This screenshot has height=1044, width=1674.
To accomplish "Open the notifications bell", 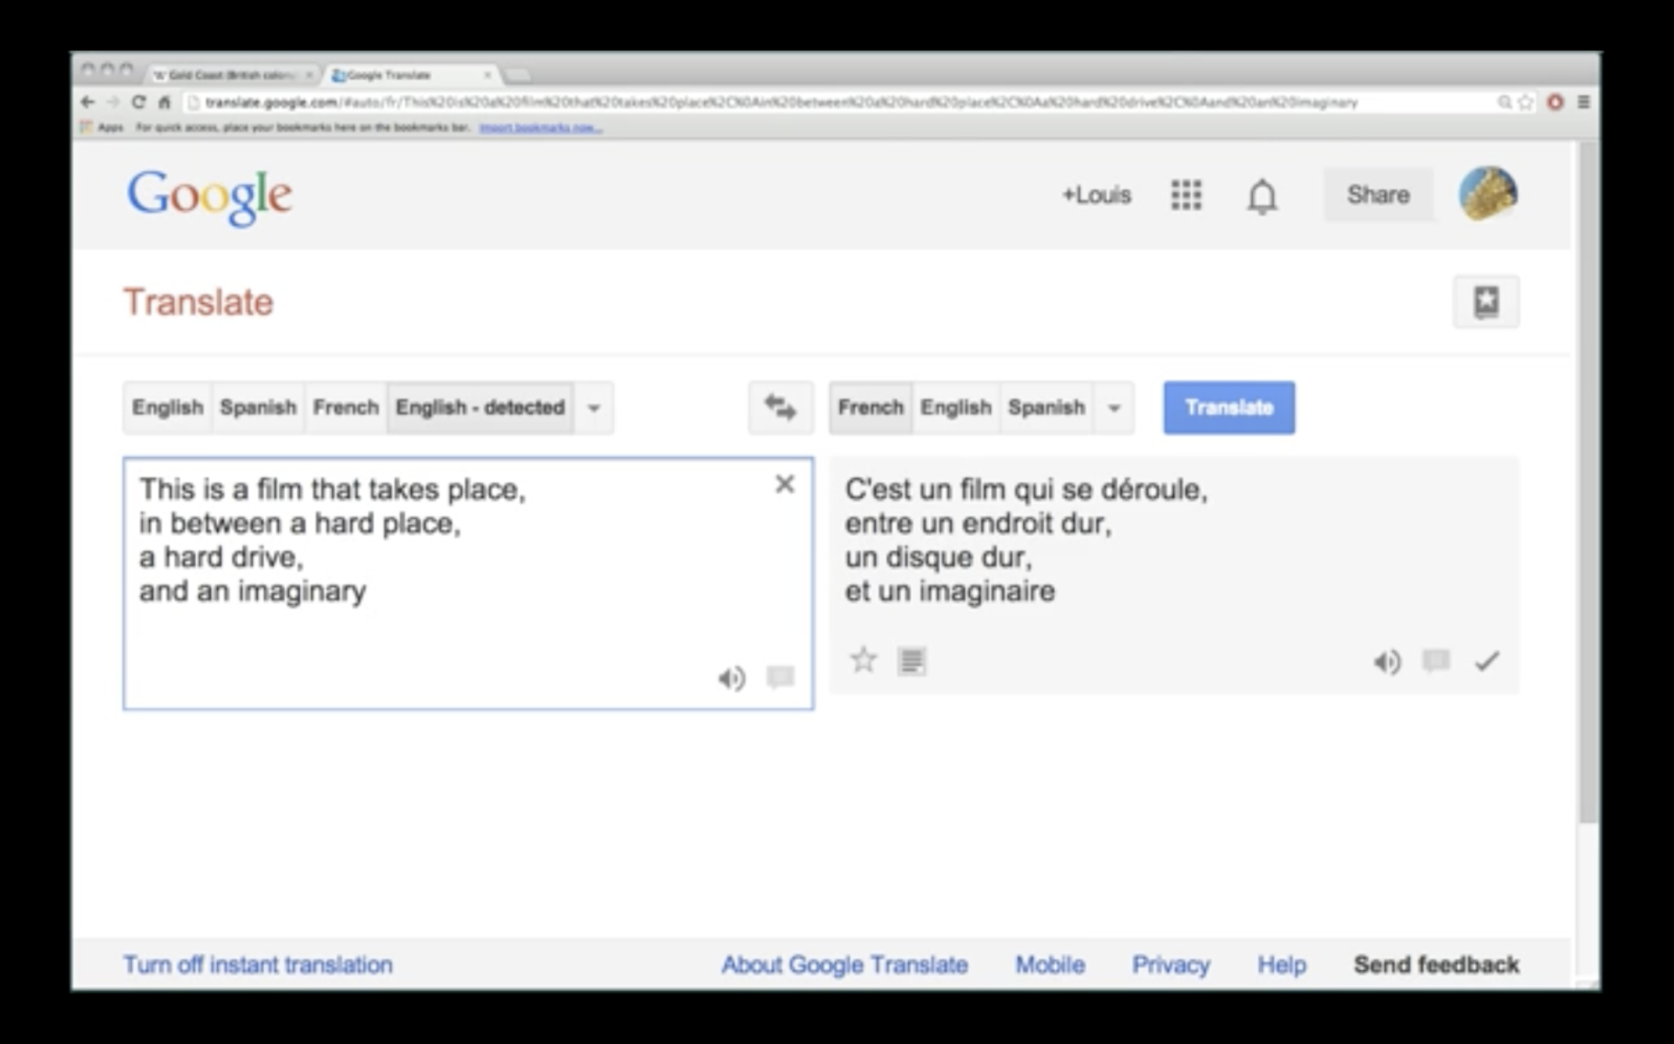I will tap(1262, 196).
